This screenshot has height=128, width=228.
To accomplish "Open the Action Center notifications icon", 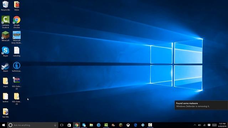I will (x=209, y=125).
